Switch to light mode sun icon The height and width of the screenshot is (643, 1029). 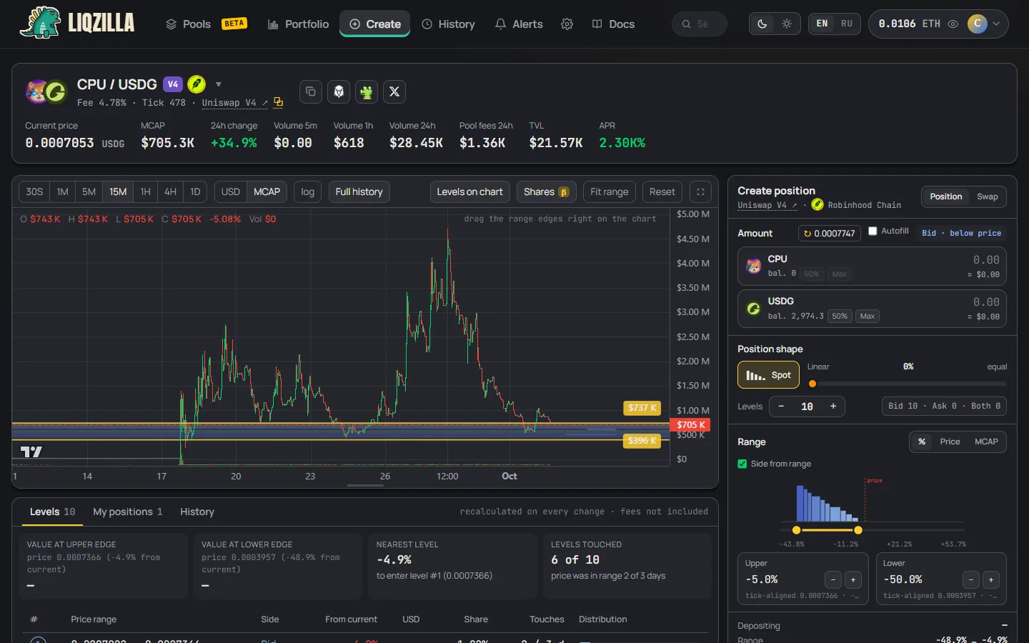pos(787,24)
